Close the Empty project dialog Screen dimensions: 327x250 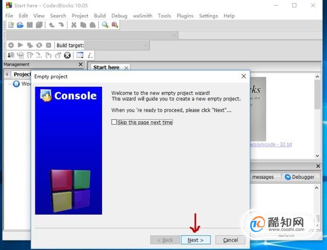244,76
